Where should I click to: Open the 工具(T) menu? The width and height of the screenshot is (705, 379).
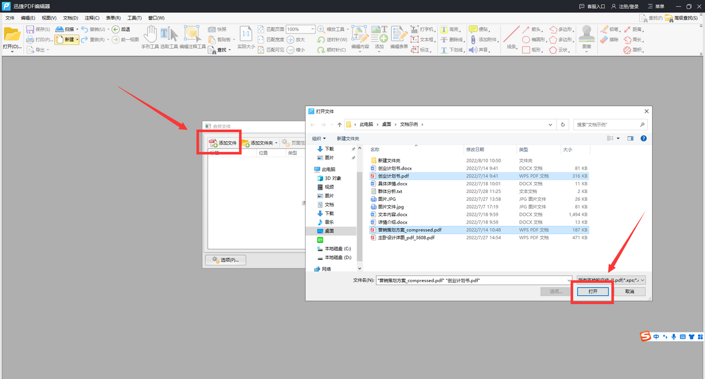click(x=135, y=18)
